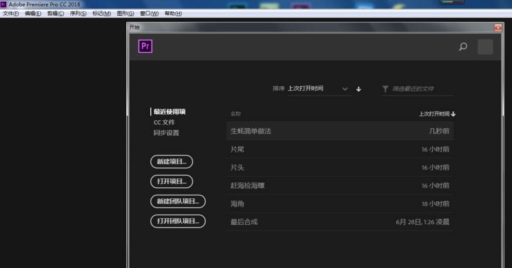The width and height of the screenshot is (512, 268).
Task: Click the Premiere icon in title bar
Action: click(x=4, y=4)
